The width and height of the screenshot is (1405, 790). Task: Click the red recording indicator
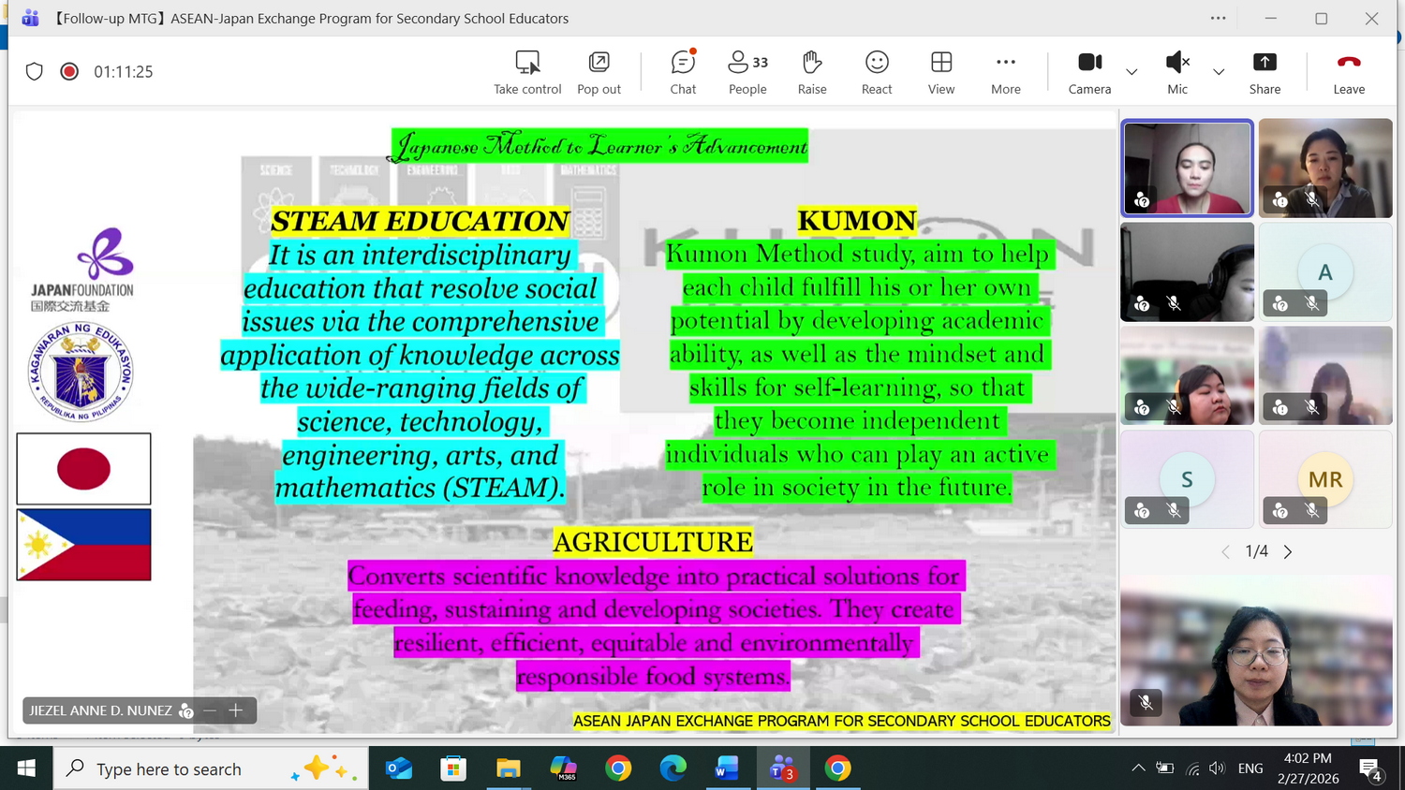(69, 72)
